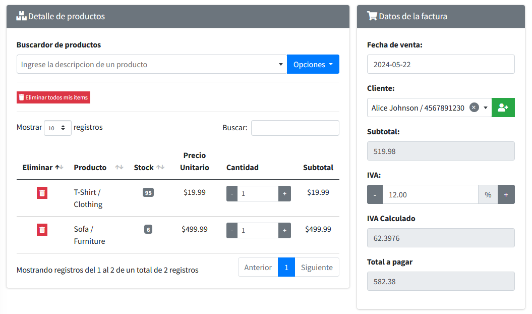Click the add new client icon button
The height and width of the screenshot is (314, 532).
click(x=503, y=108)
